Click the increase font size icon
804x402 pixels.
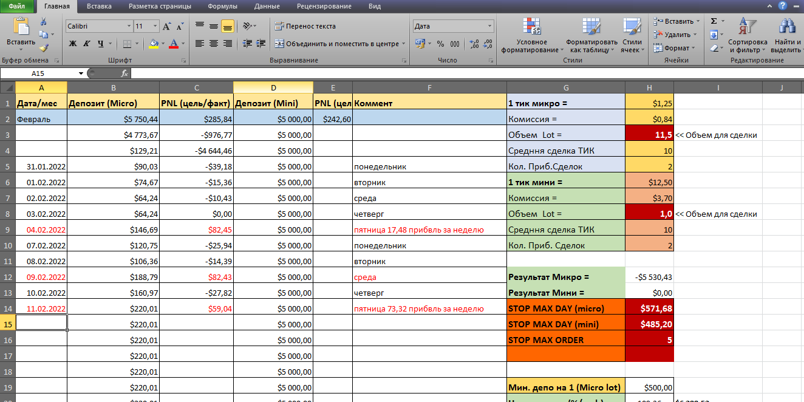(167, 27)
